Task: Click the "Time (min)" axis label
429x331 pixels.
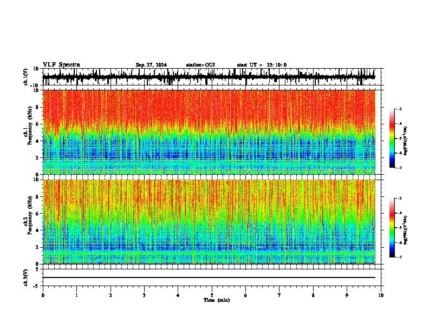Action: pos(217,300)
